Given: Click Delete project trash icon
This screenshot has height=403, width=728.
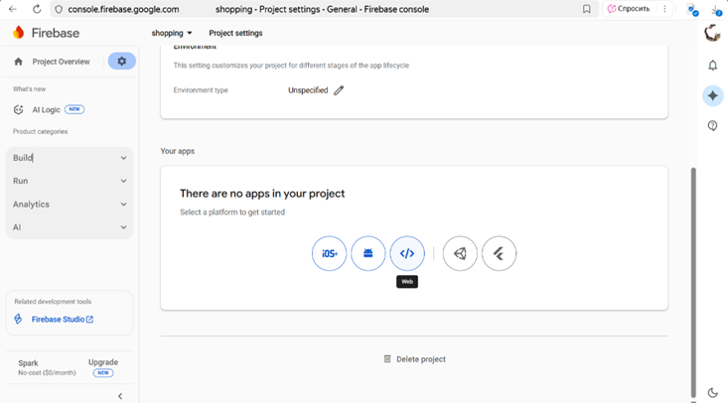Looking at the screenshot, I should point(387,359).
